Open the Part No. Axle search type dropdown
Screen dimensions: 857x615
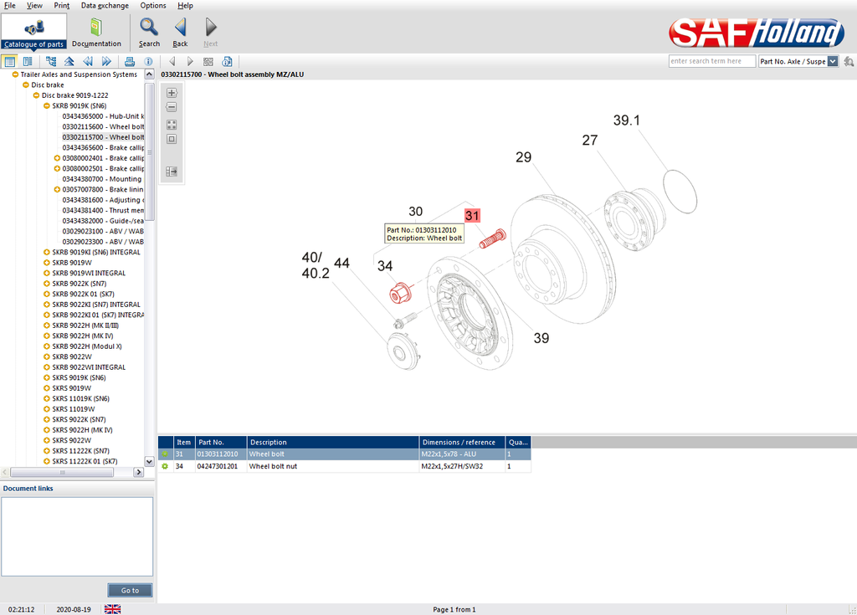[833, 61]
